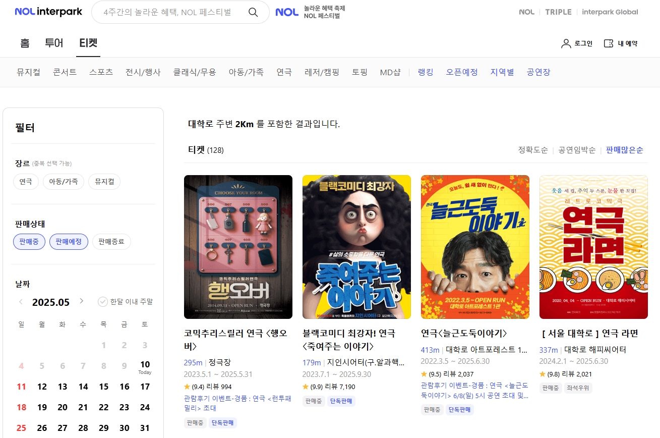
Task: Click venue name 대학로 해피씨어터
Action: (x=595, y=349)
